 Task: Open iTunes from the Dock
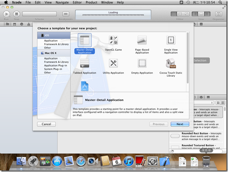pos(128,161)
